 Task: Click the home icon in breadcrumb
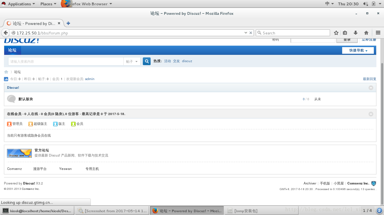point(6,72)
